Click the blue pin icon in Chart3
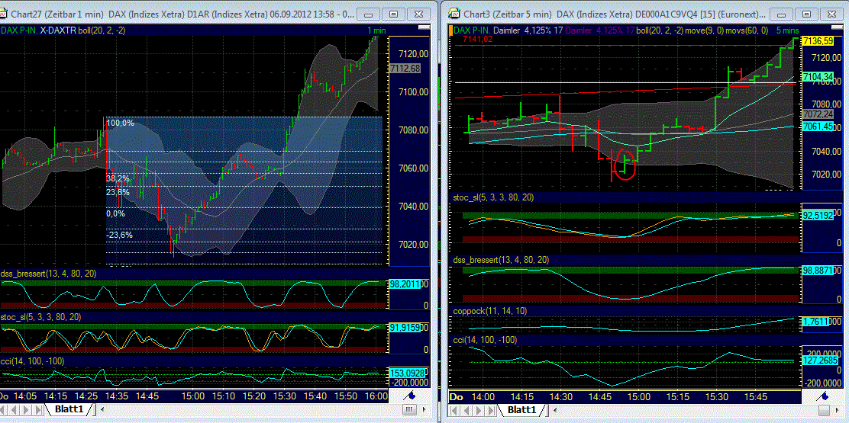Viewport: 849px width, 423px height. coord(824,396)
